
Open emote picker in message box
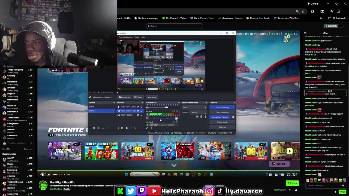[343, 185]
